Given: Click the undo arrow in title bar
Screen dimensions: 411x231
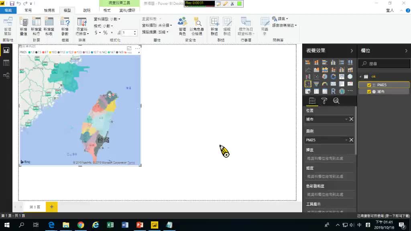Looking at the screenshot, I should tap(18, 3).
